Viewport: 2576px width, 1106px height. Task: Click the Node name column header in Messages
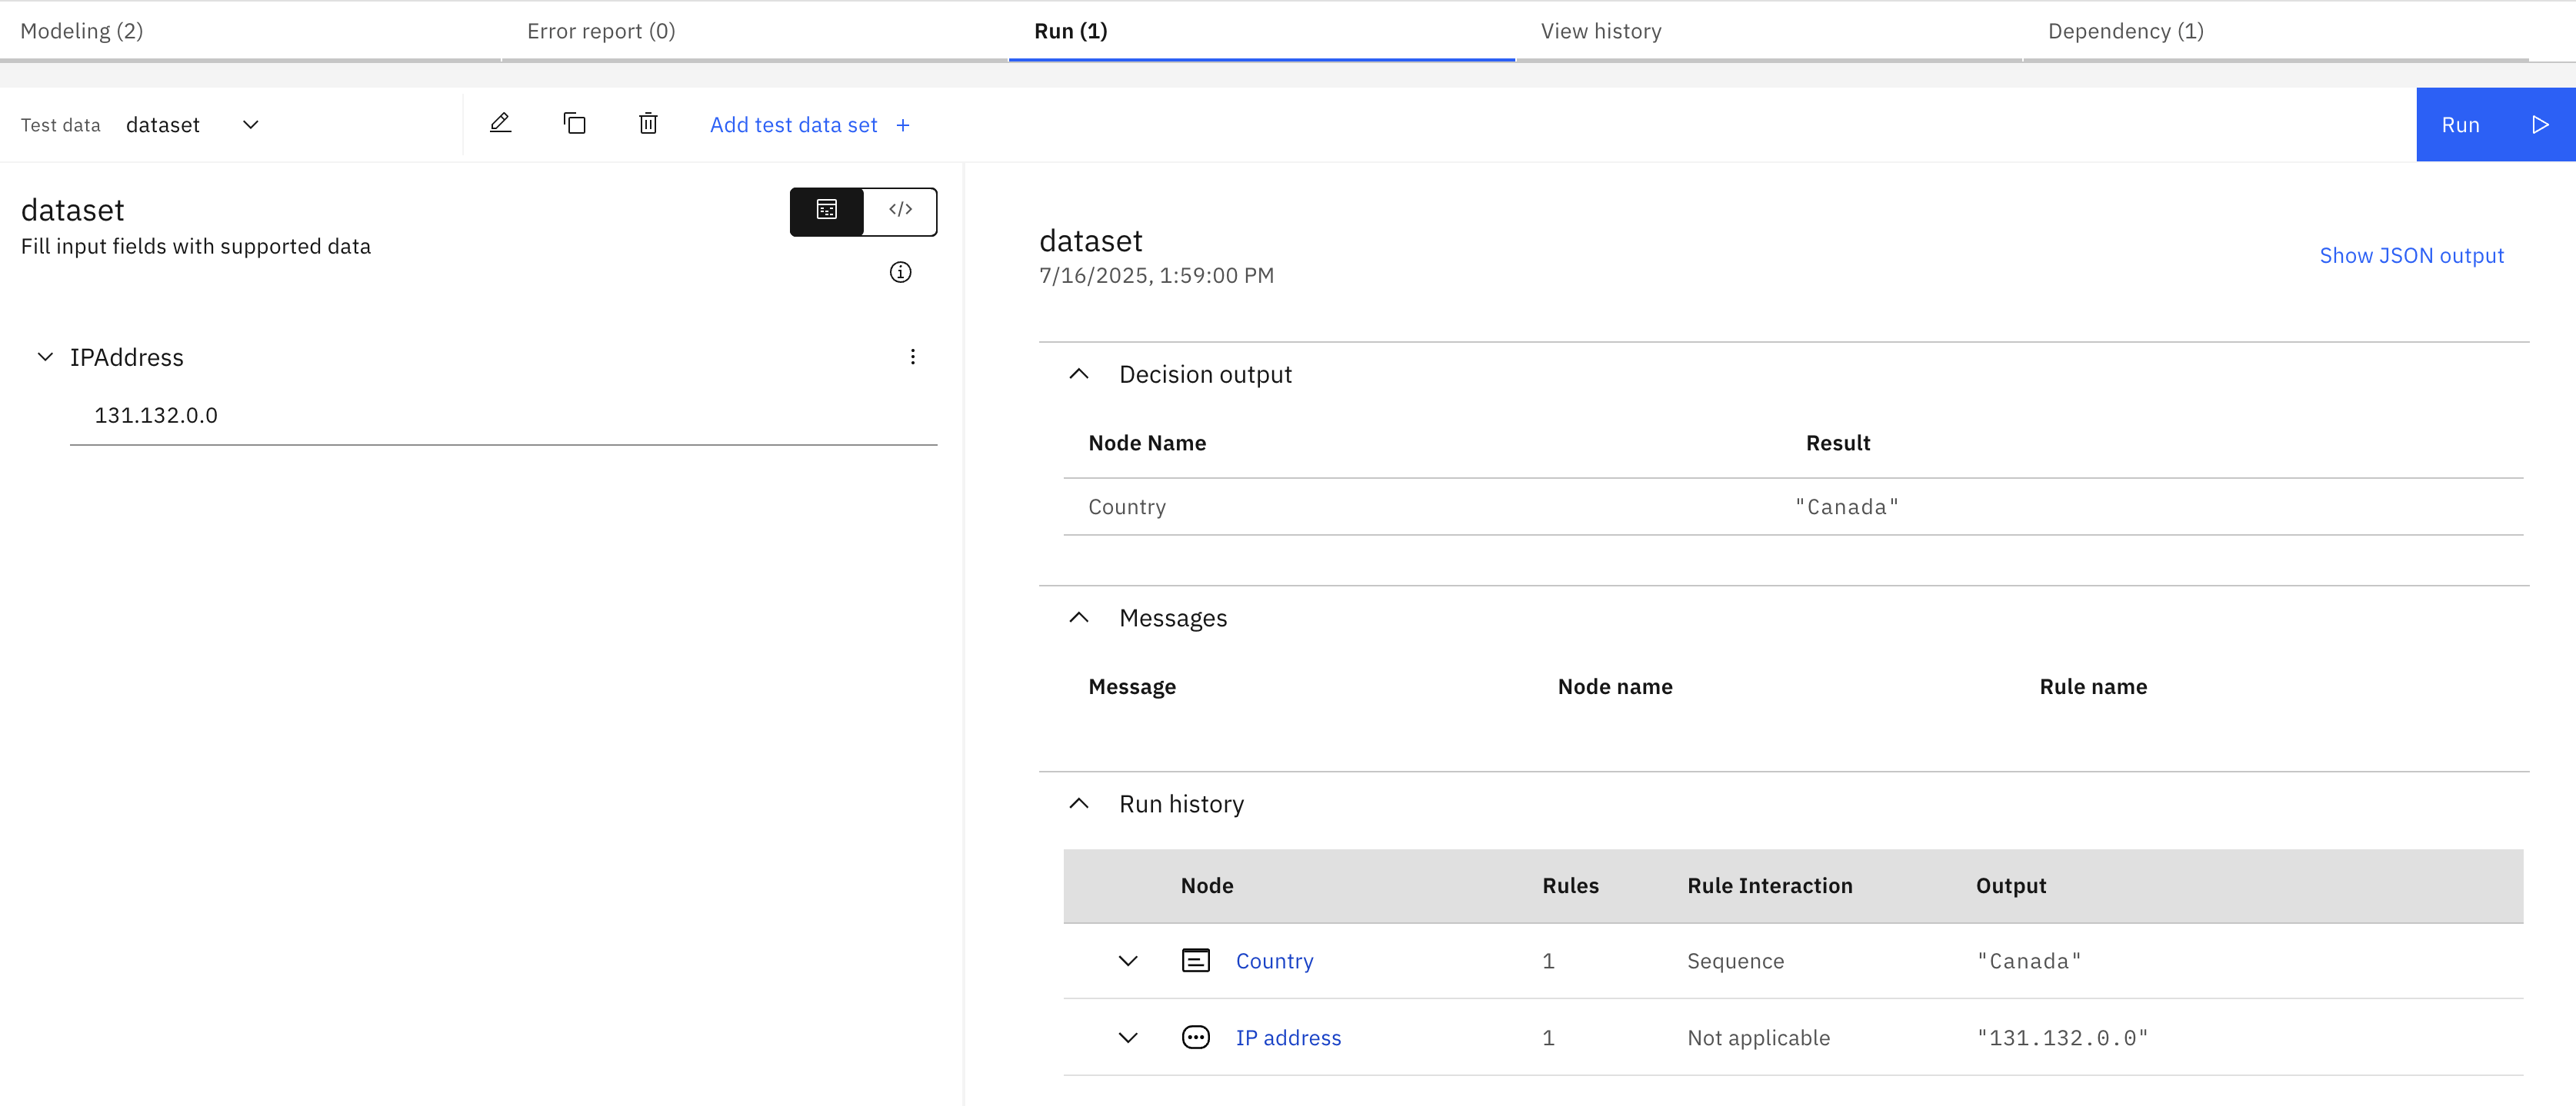1615,687
